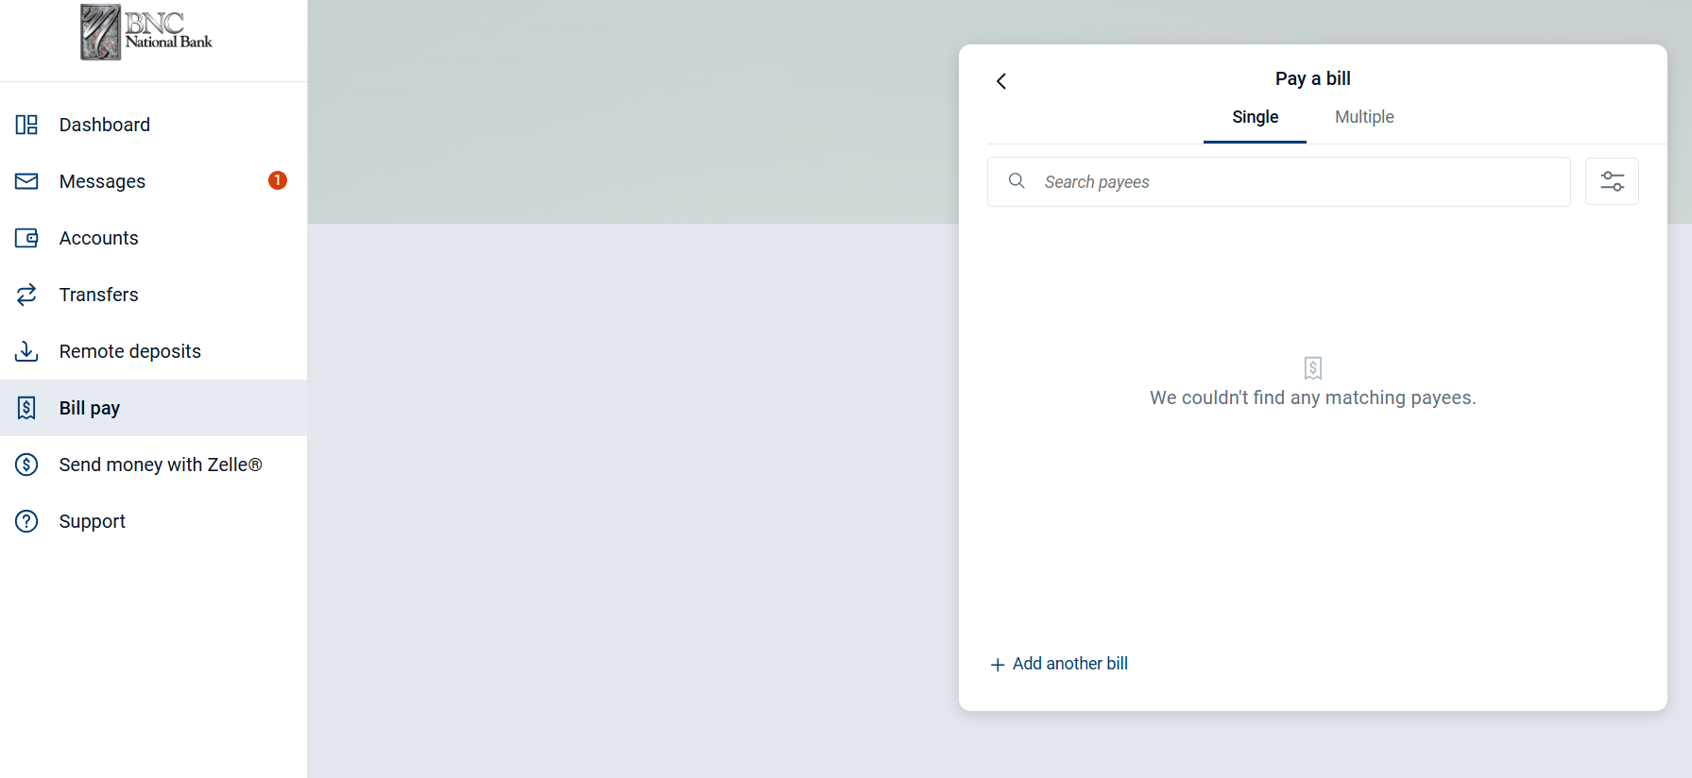Open Send money with Zelle® menu item
1692x778 pixels.
(161, 465)
